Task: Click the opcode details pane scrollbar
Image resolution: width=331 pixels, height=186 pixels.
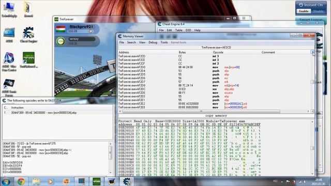Action: pos(110,158)
